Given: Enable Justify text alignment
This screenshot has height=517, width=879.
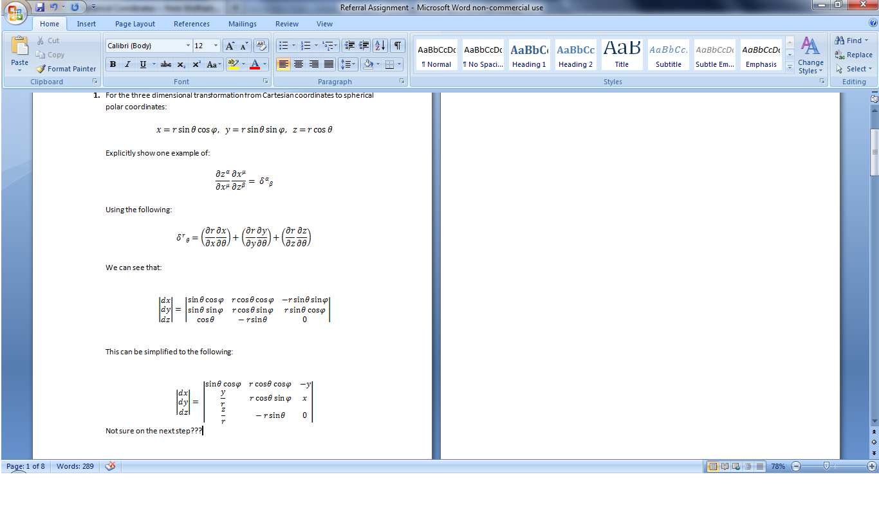Looking at the screenshot, I should point(329,64).
